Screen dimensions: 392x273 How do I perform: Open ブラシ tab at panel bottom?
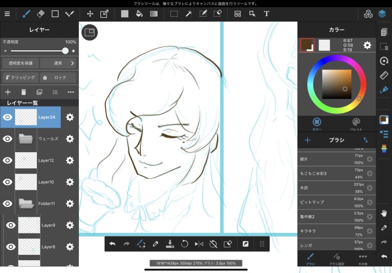[x=310, y=259]
